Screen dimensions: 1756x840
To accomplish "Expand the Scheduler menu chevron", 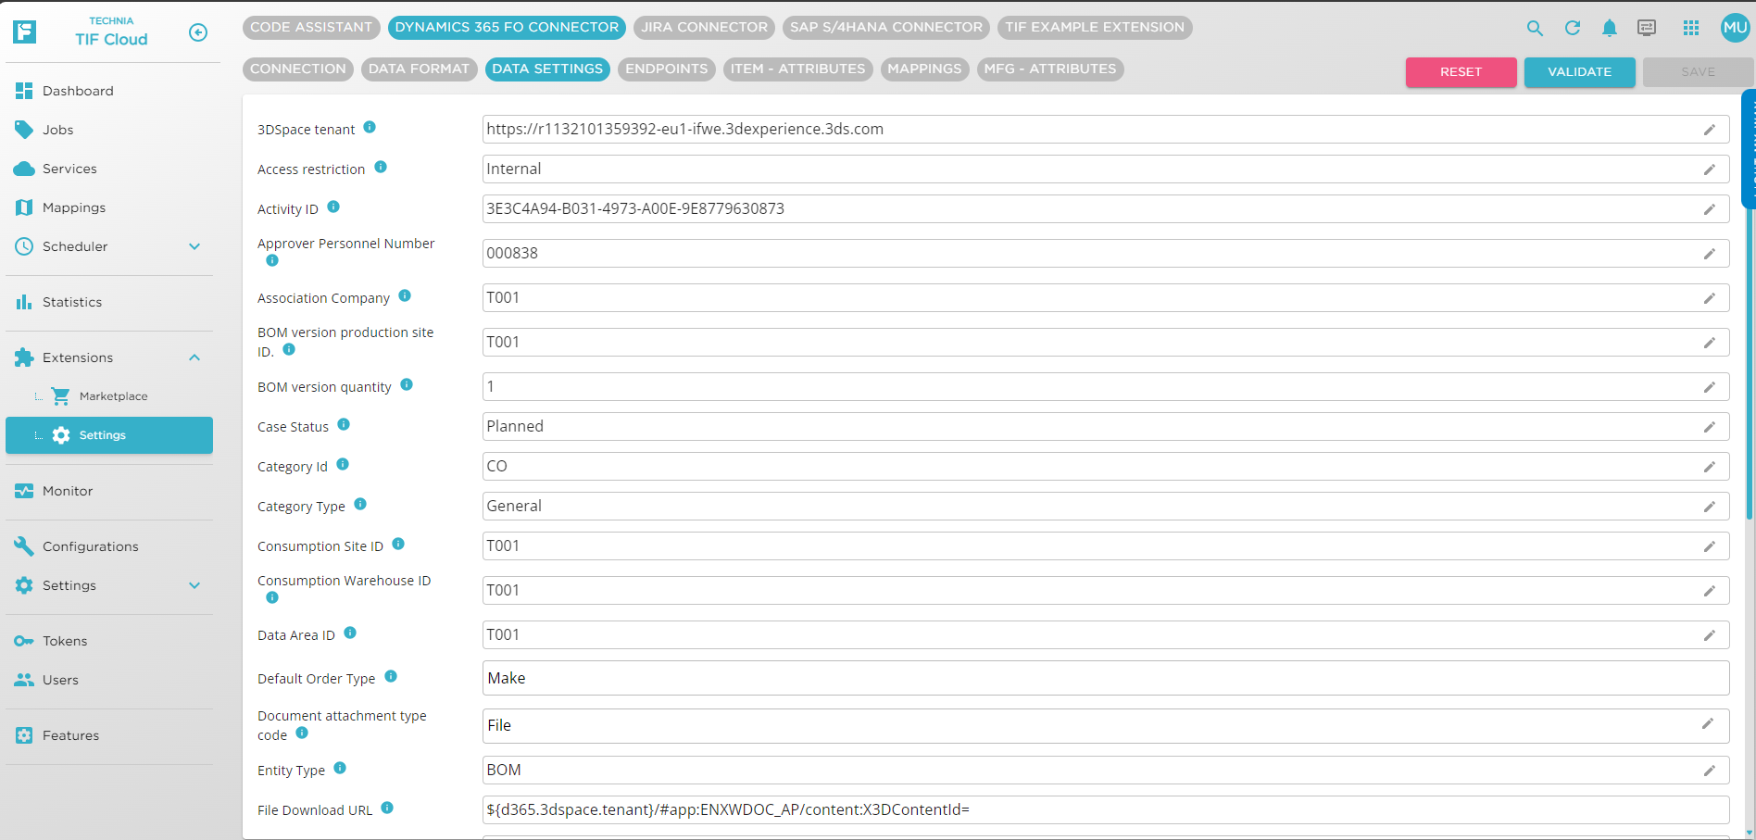I will click(194, 246).
